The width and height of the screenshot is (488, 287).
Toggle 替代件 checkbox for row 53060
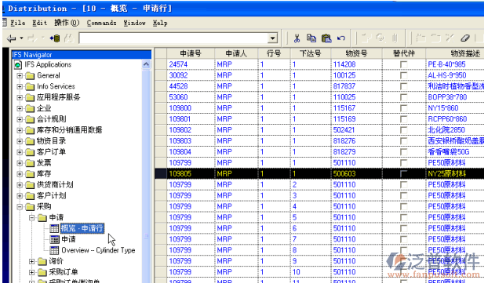403,97
